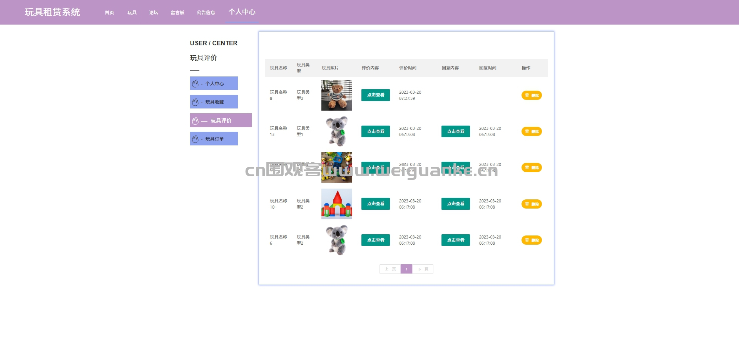This screenshot has height=353, width=739.
Task: Click the 玩具名称 8 cell
Action: (278, 95)
